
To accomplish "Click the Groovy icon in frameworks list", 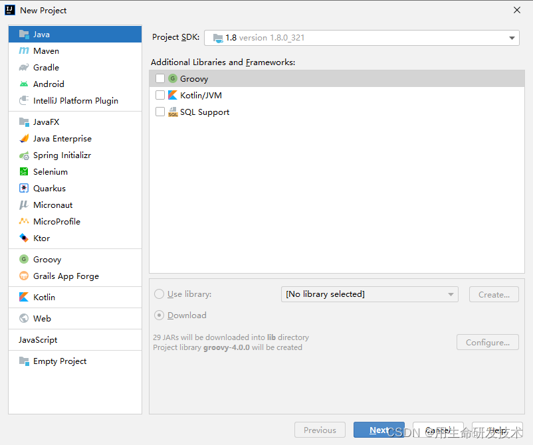I will [173, 78].
